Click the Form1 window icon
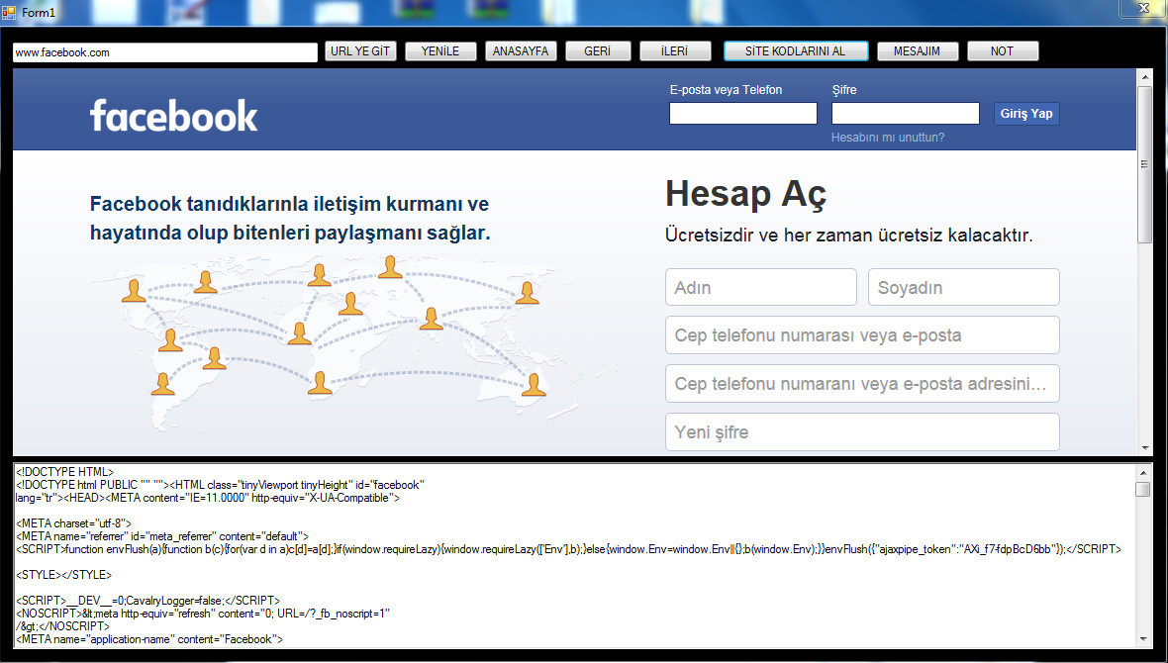The image size is (1168, 663). coord(9,12)
